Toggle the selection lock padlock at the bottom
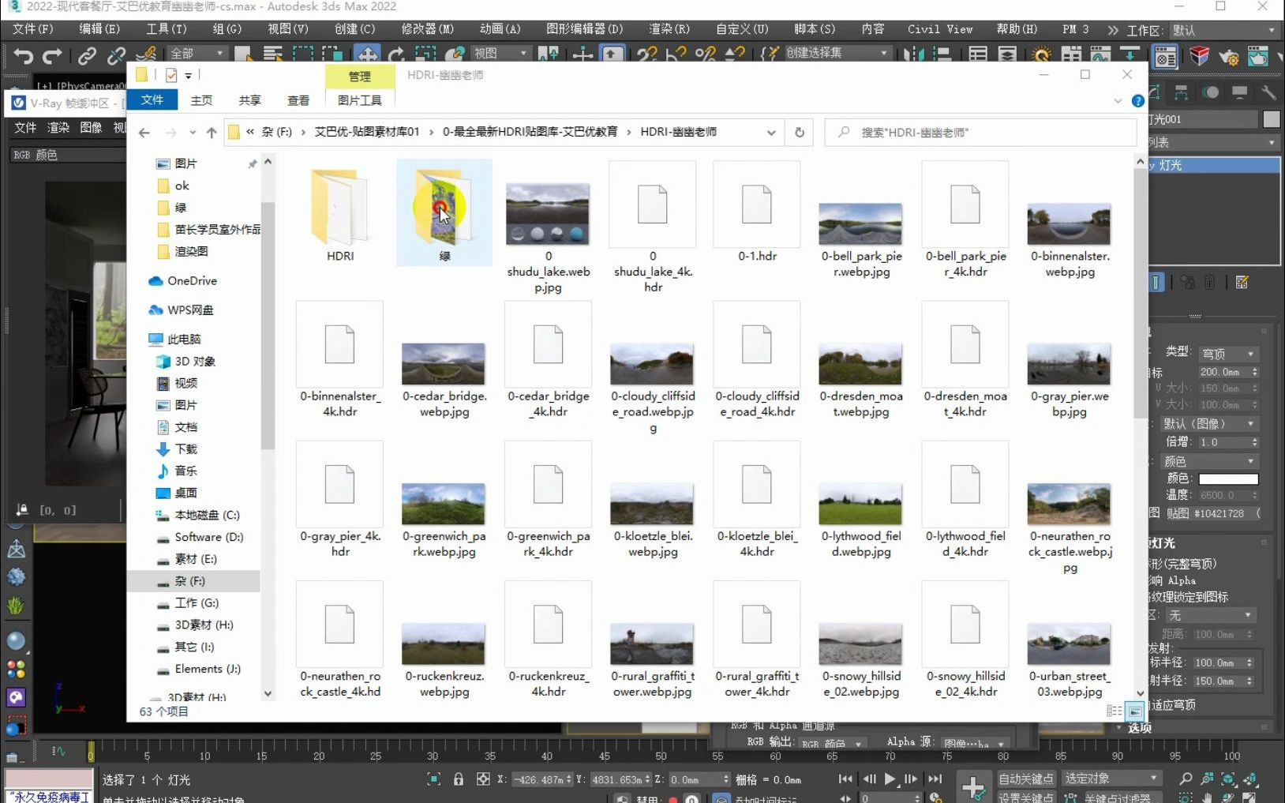 point(459,779)
